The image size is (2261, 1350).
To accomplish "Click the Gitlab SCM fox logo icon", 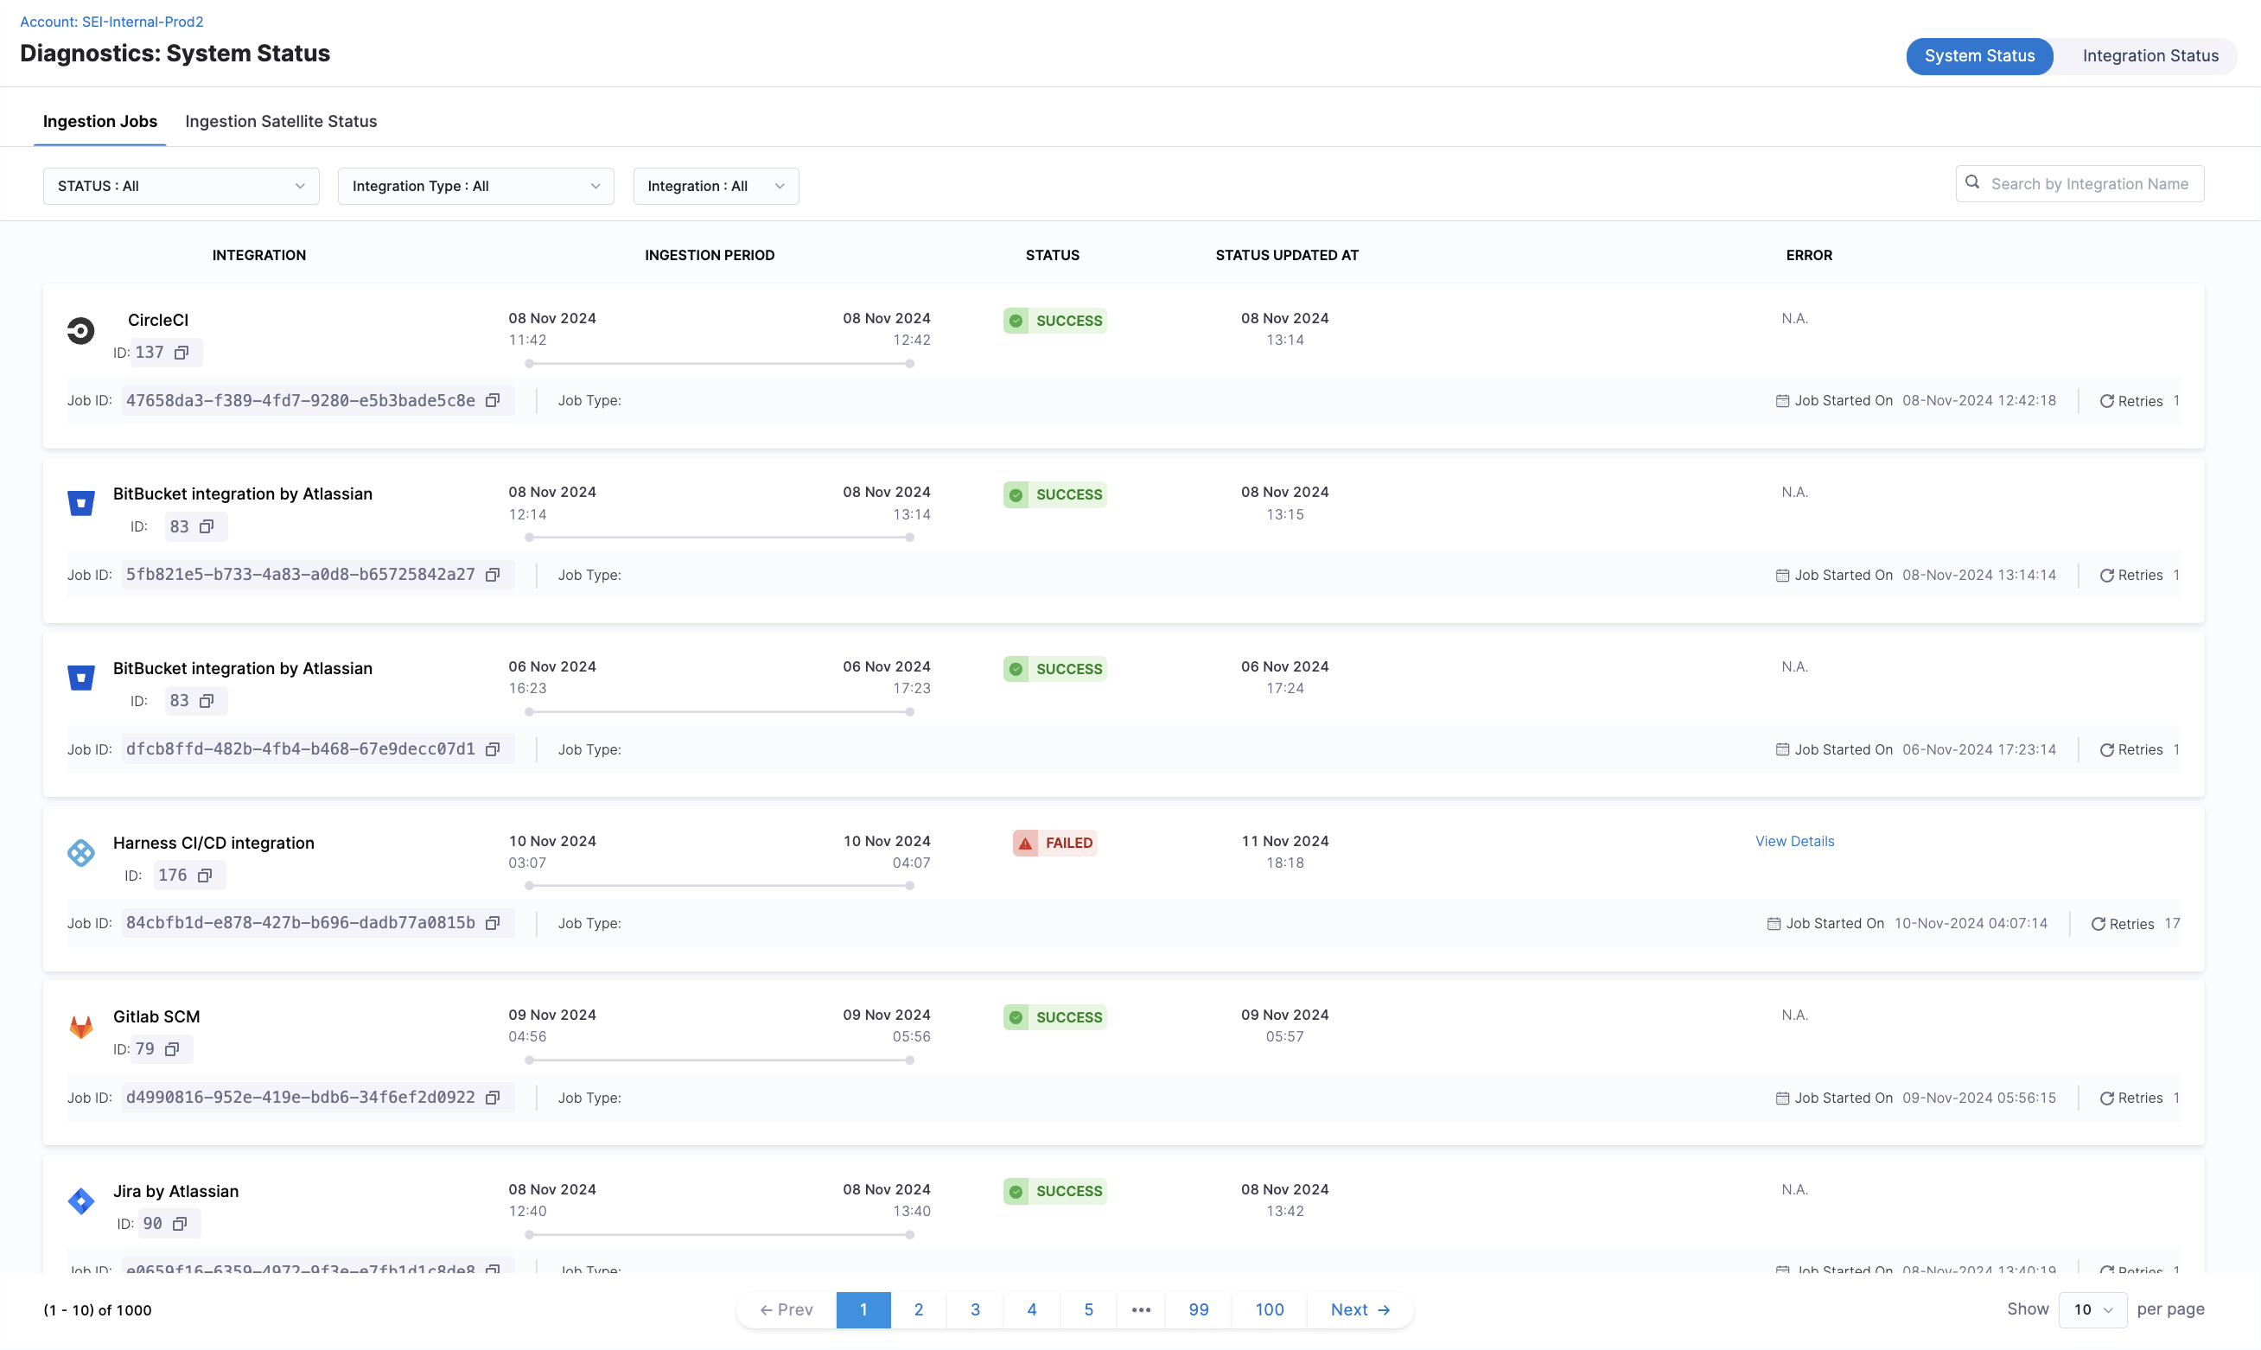I will pos(81,1027).
